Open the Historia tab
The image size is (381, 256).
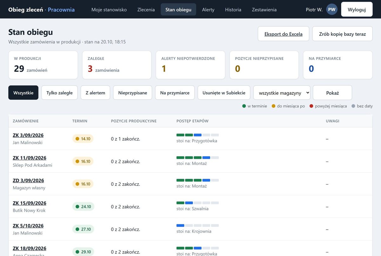[233, 10]
